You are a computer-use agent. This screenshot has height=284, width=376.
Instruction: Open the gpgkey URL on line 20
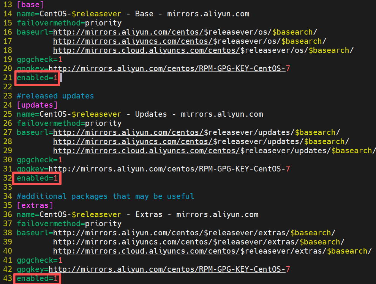(169, 68)
